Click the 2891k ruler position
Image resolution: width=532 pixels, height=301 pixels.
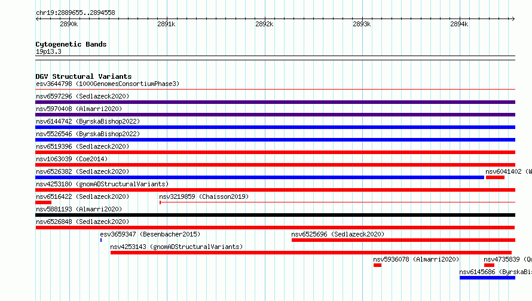coord(166,24)
